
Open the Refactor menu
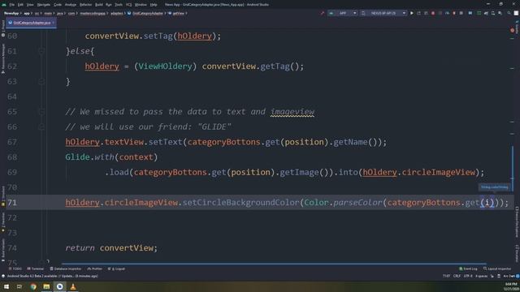(x=85, y=5)
